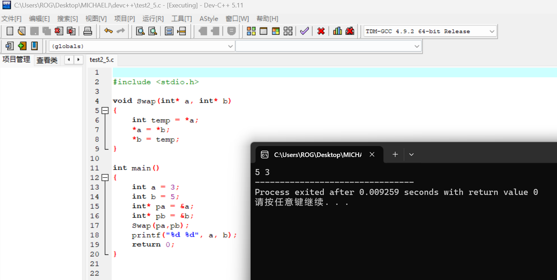Click the Save All toolbar icon

(47, 31)
